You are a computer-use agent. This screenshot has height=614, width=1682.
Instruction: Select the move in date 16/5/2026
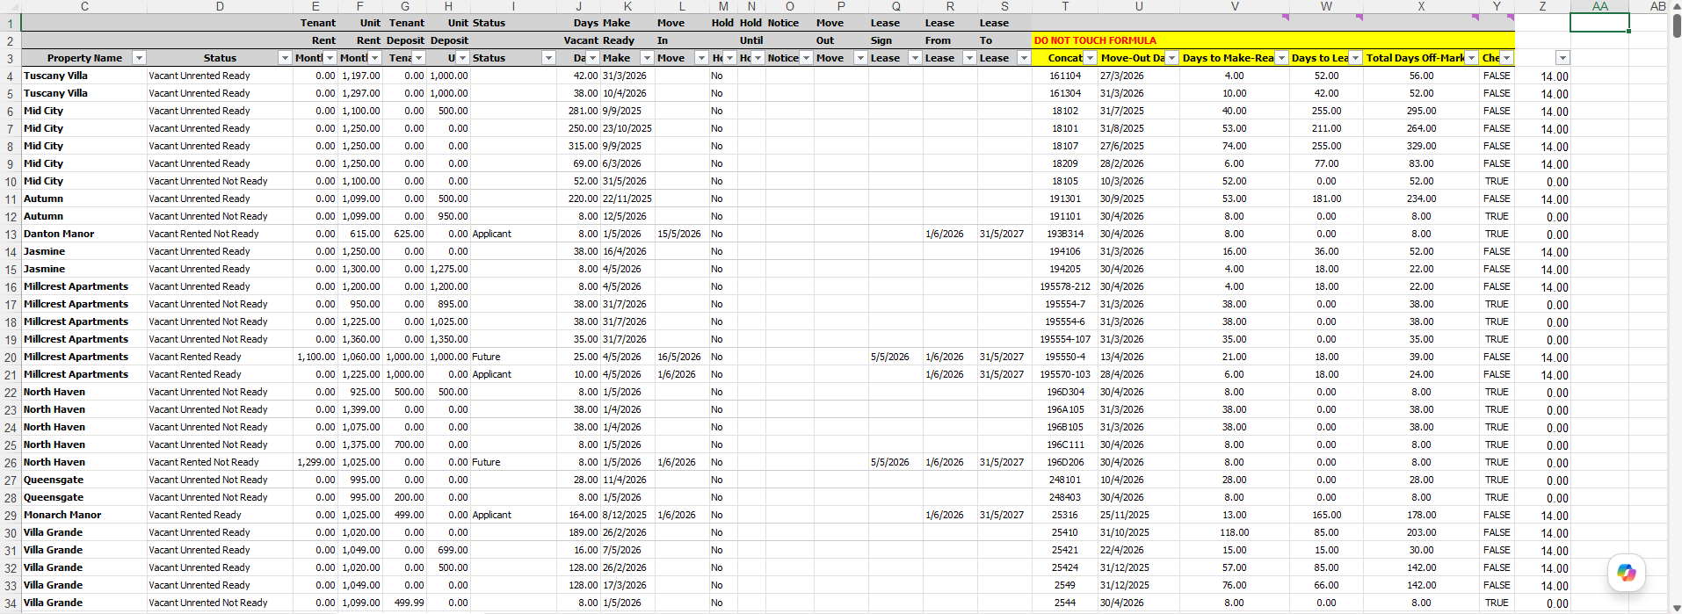tap(682, 357)
